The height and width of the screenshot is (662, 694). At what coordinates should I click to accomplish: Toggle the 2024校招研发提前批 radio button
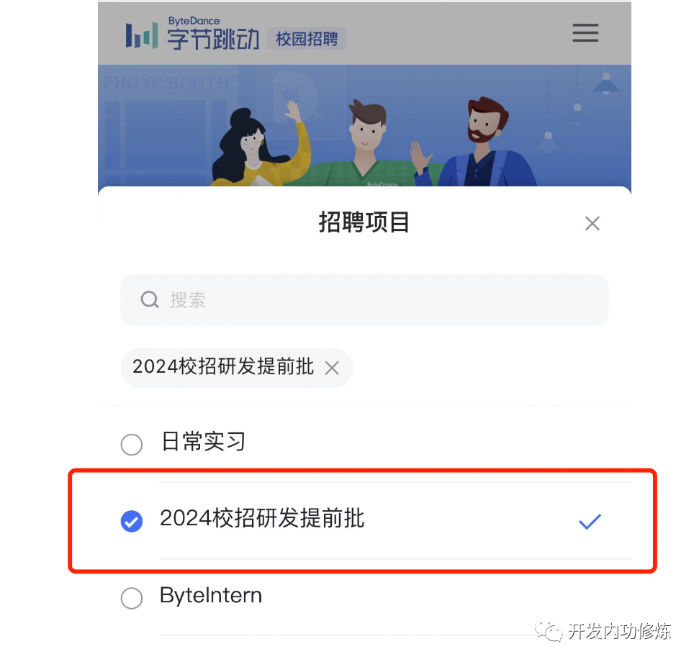(132, 521)
